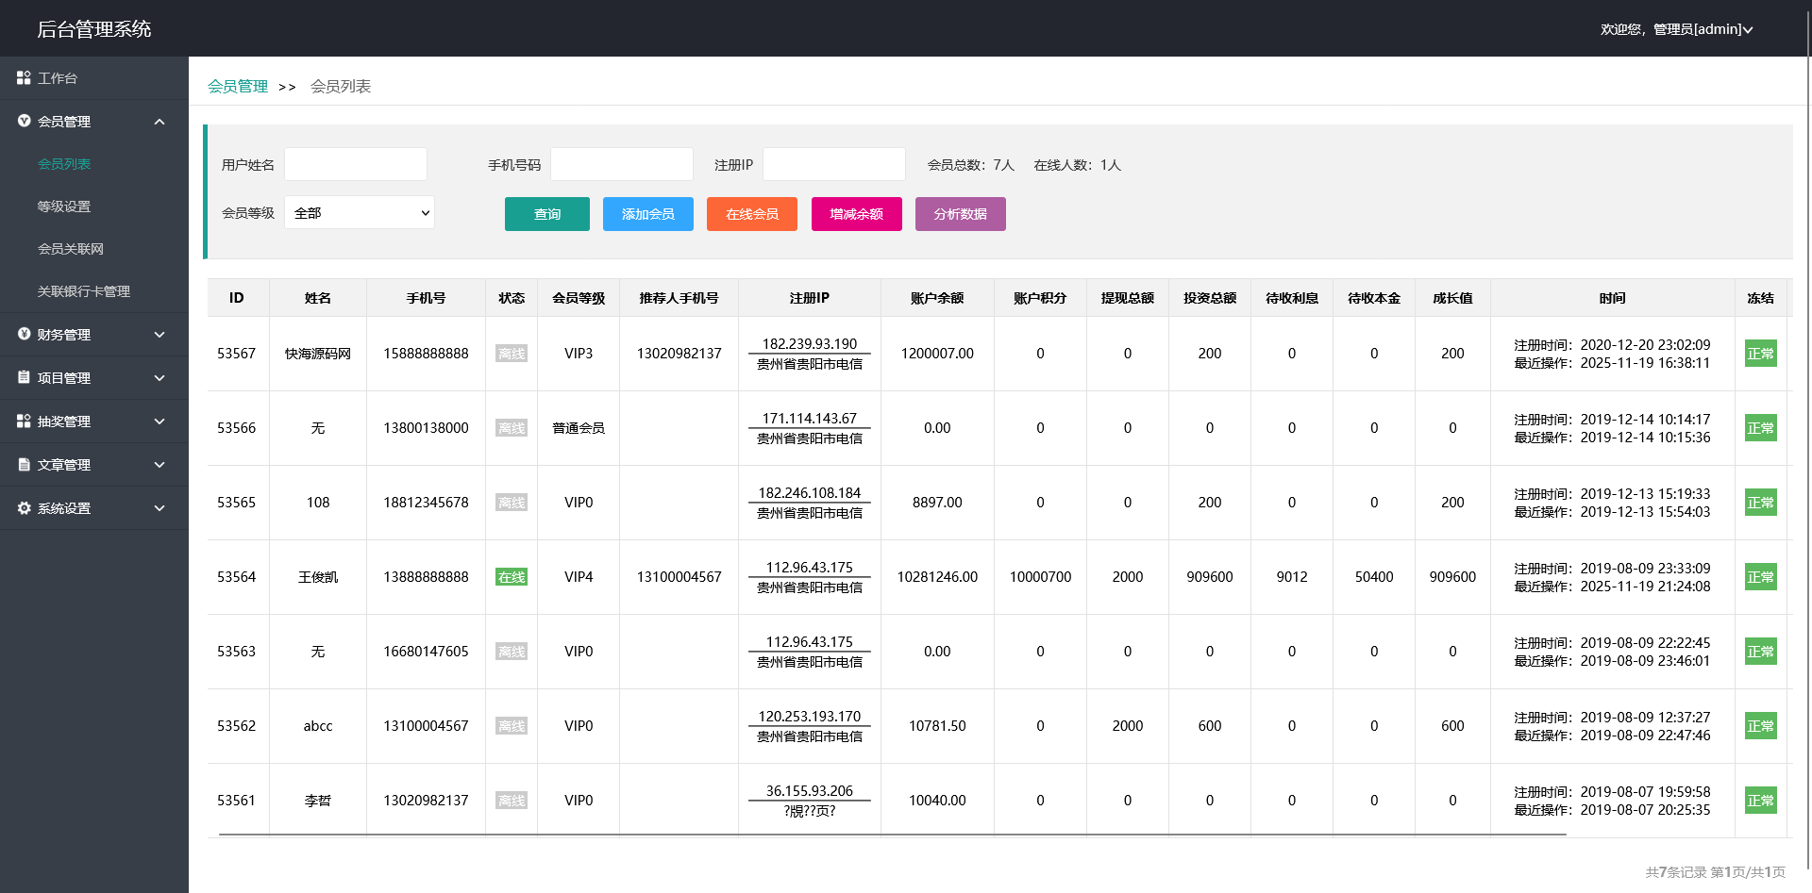Click the 项目管理 clipboard icon
1812x893 pixels.
coord(24,378)
